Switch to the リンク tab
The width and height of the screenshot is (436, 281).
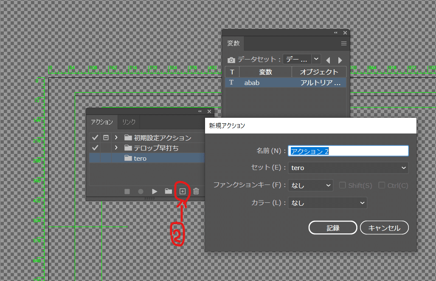point(128,122)
